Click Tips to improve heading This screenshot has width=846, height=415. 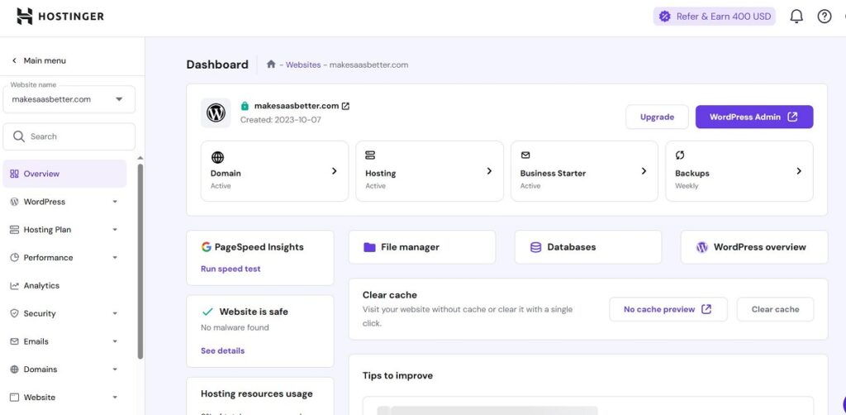(397, 375)
